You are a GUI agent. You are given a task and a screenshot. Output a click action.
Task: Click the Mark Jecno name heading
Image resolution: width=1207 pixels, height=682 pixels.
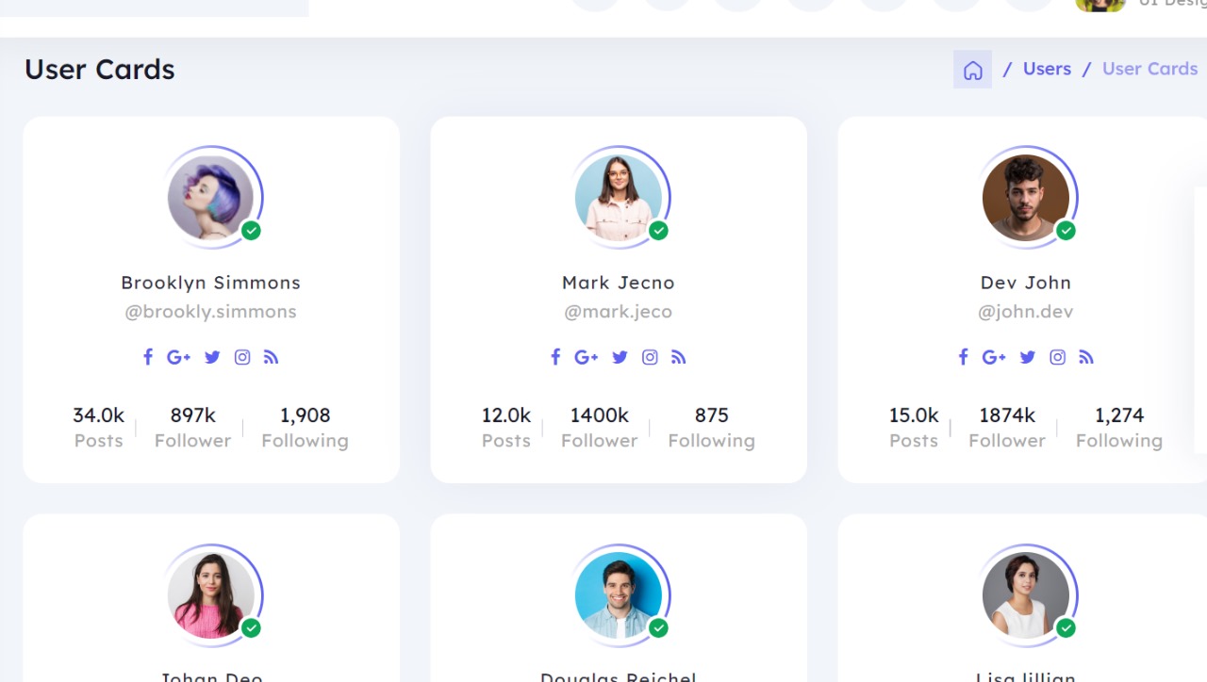click(618, 283)
